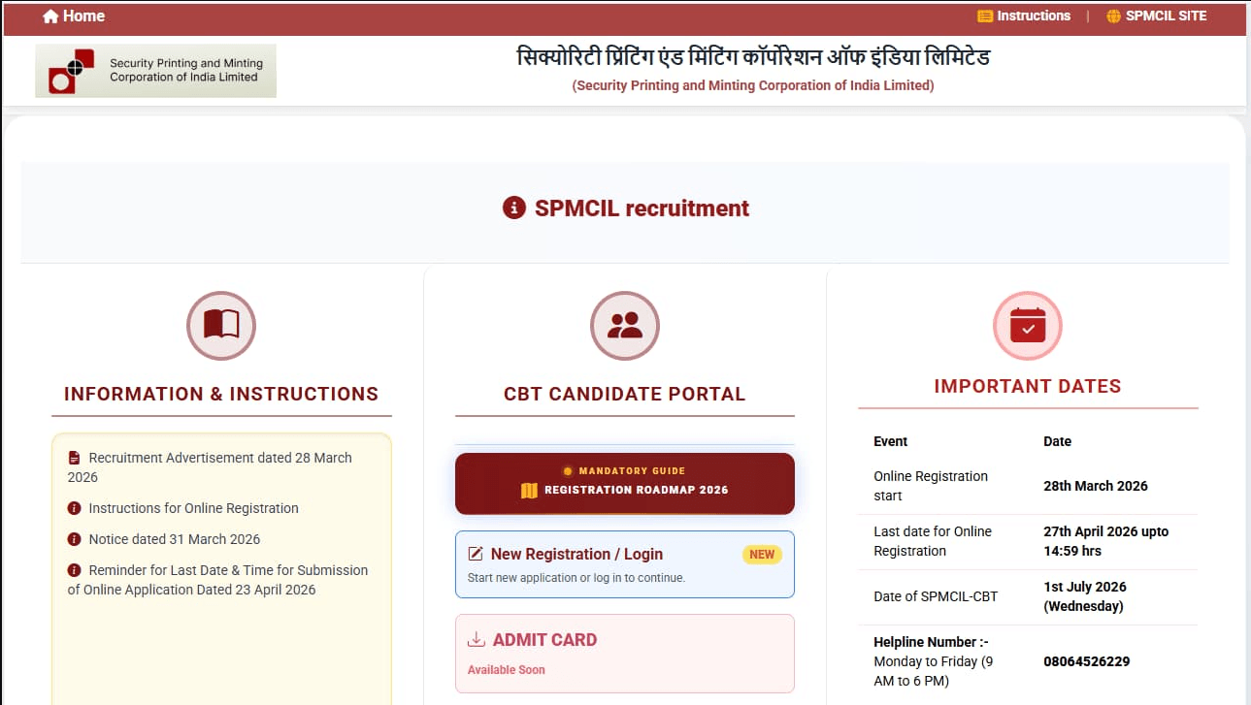Visit the SPMCIL SITE link
1251x705 pixels.
pyautogui.click(x=1157, y=16)
